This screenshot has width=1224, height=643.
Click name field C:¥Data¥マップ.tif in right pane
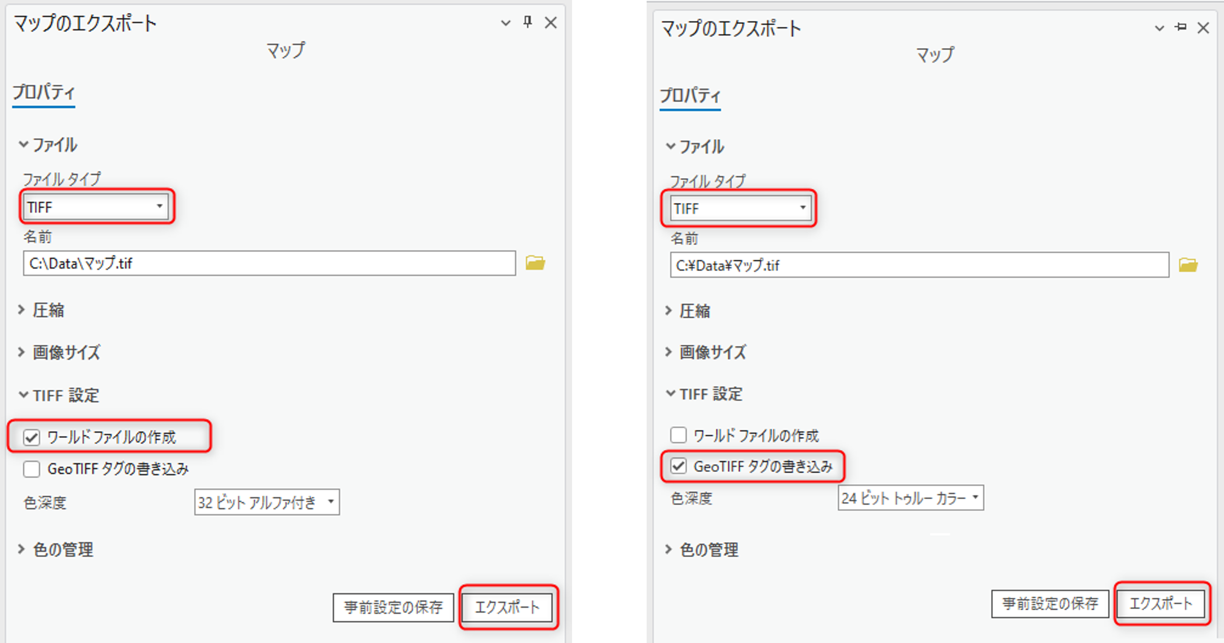919,265
